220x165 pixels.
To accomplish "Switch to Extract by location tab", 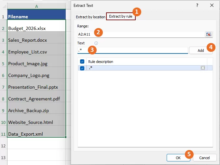I will pyautogui.click(x=90, y=17).
